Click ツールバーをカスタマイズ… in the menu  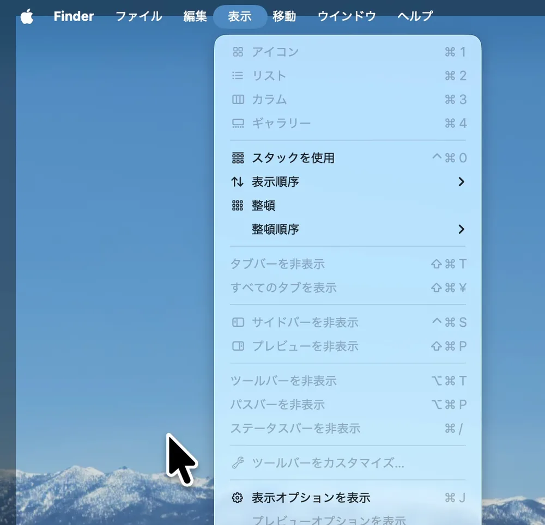pyautogui.click(x=348, y=463)
